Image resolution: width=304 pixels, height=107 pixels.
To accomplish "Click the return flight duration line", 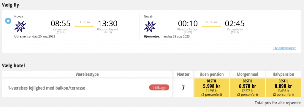I will [x=211, y=27].
